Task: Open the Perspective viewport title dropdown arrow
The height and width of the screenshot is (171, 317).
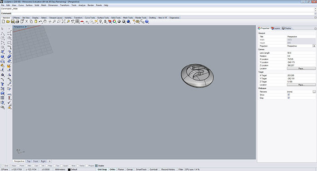Action: tap(26, 27)
